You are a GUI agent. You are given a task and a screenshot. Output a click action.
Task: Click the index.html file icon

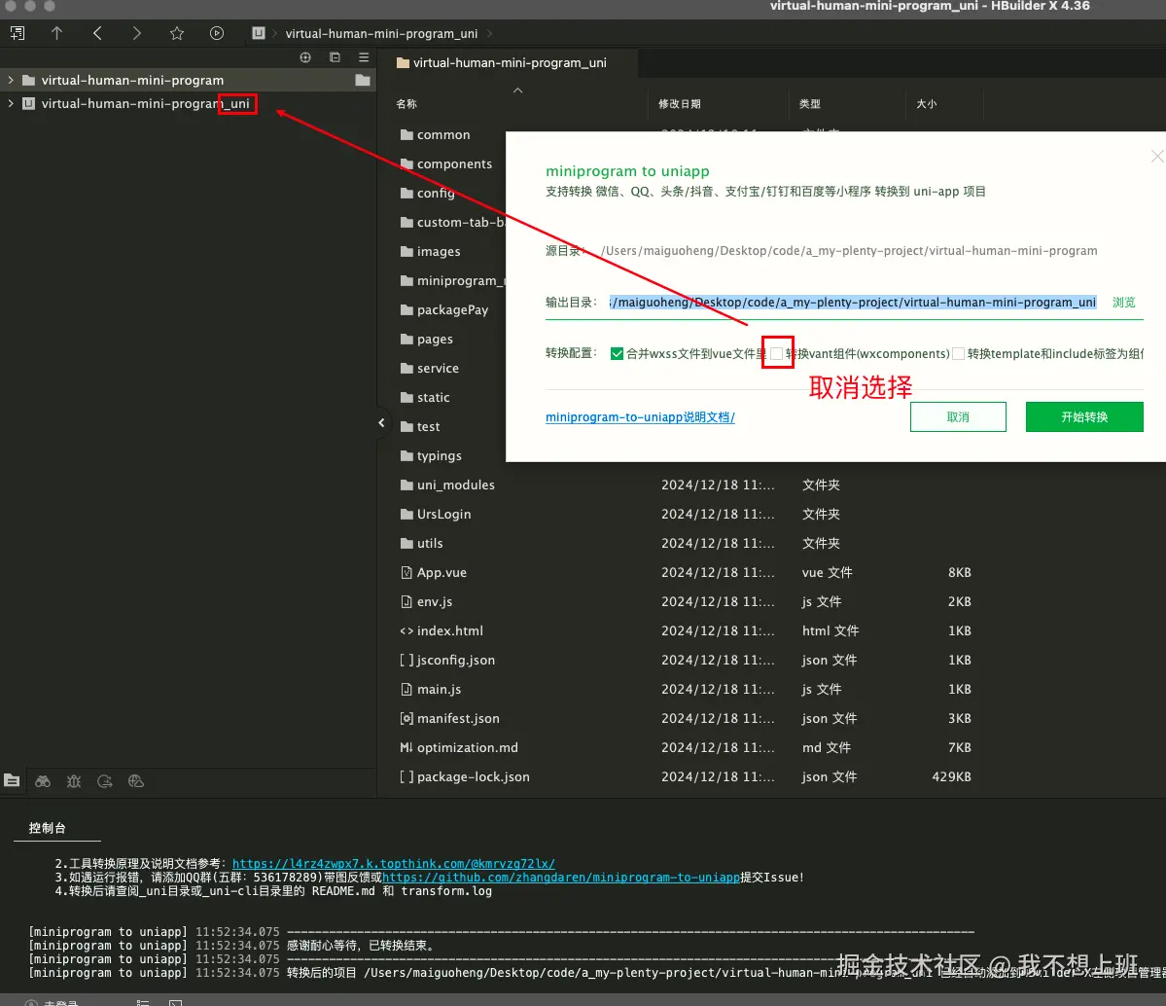406,631
